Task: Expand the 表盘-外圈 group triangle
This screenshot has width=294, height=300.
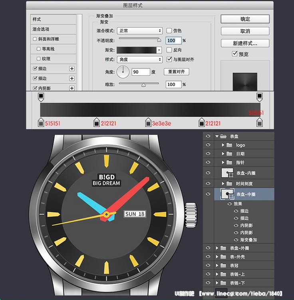Action: click(217, 248)
